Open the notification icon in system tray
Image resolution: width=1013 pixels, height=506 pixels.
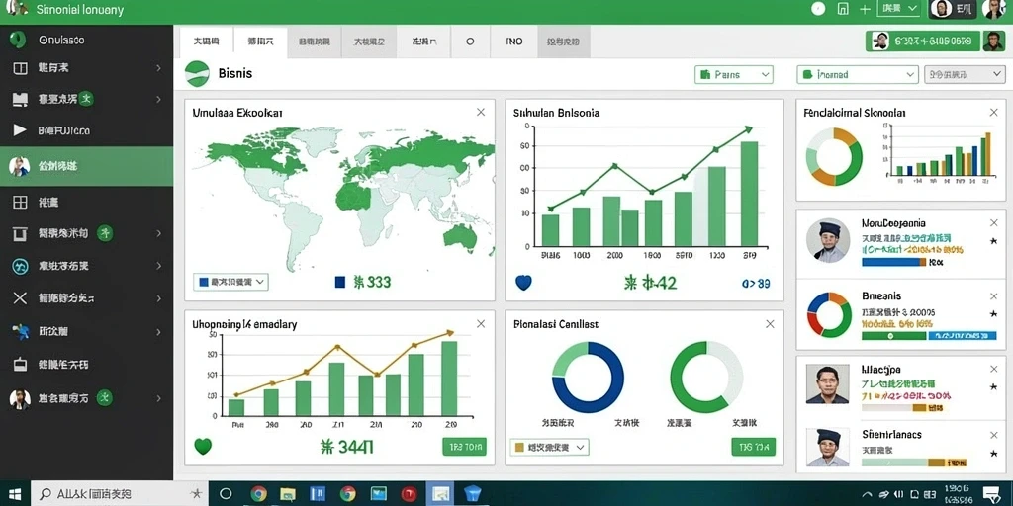point(991,494)
